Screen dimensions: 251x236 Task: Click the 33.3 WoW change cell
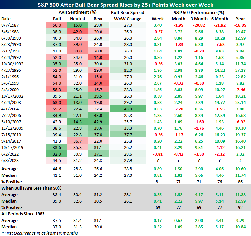click(x=128, y=128)
